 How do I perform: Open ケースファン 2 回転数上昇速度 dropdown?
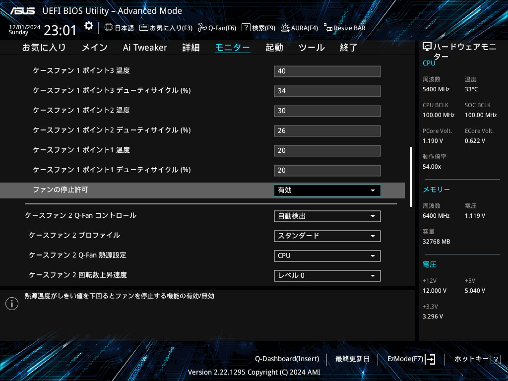click(x=327, y=275)
